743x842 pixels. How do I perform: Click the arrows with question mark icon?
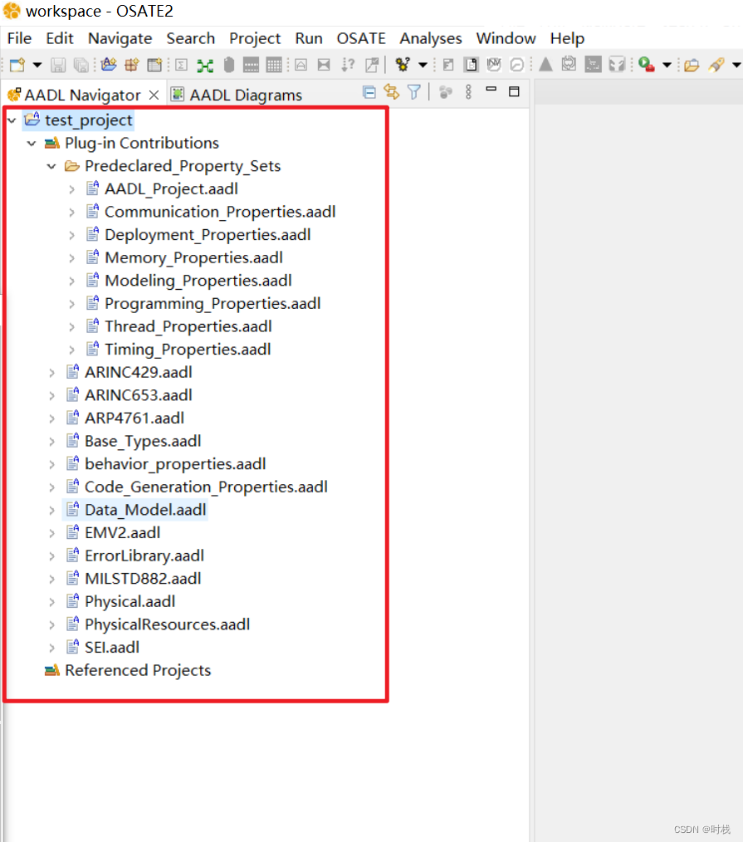tap(348, 65)
